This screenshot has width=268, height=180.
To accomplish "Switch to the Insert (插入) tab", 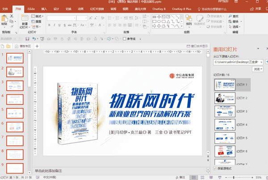I will click(44, 9).
